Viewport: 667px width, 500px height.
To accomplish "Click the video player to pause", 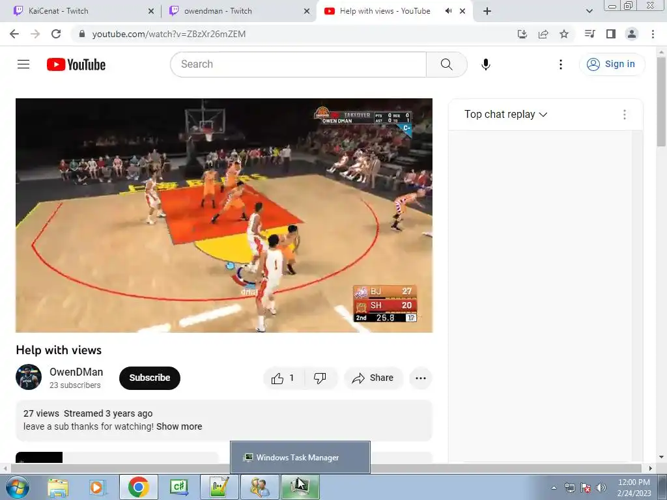I will click(224, 215).
